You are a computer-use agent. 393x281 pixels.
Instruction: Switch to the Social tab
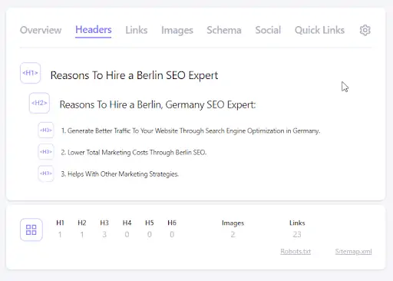268,30
